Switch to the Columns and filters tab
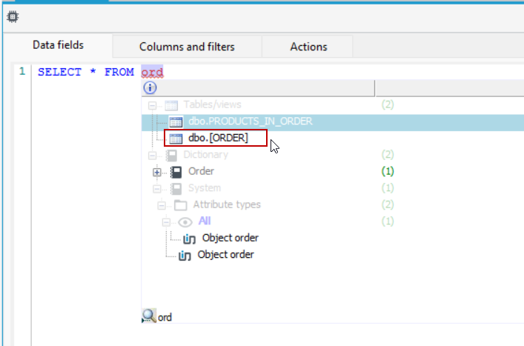The image size is (524, 346). point(187,47)
